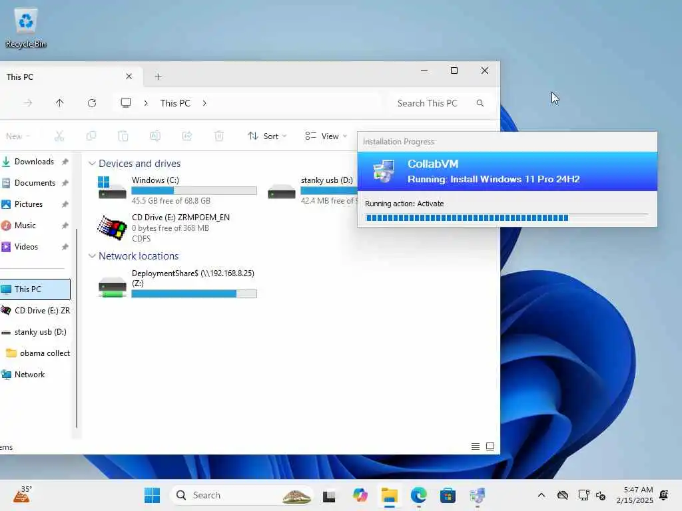Unpin Videos using its pin icon

(x=65, y=247)
